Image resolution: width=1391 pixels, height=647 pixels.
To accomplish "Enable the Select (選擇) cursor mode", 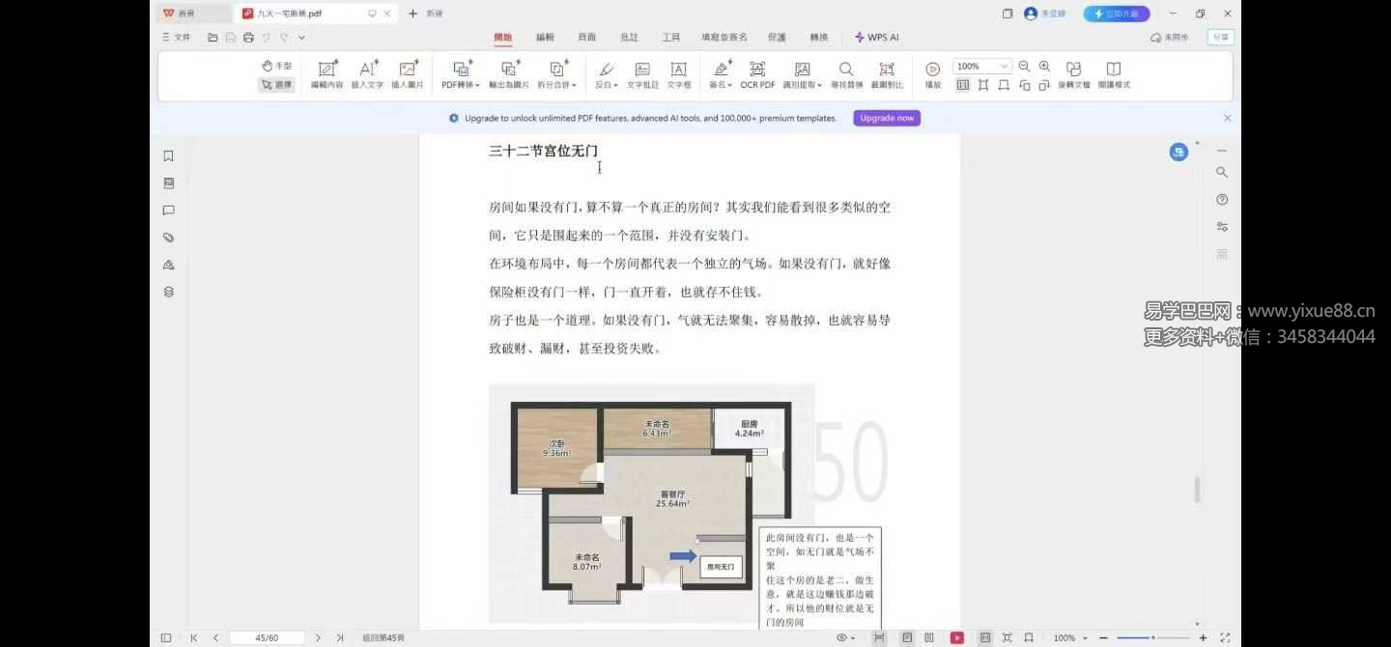I will [276, 85].
